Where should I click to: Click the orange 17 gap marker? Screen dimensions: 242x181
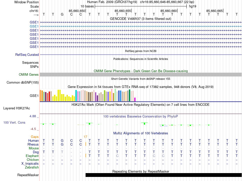tap(85, 137)
